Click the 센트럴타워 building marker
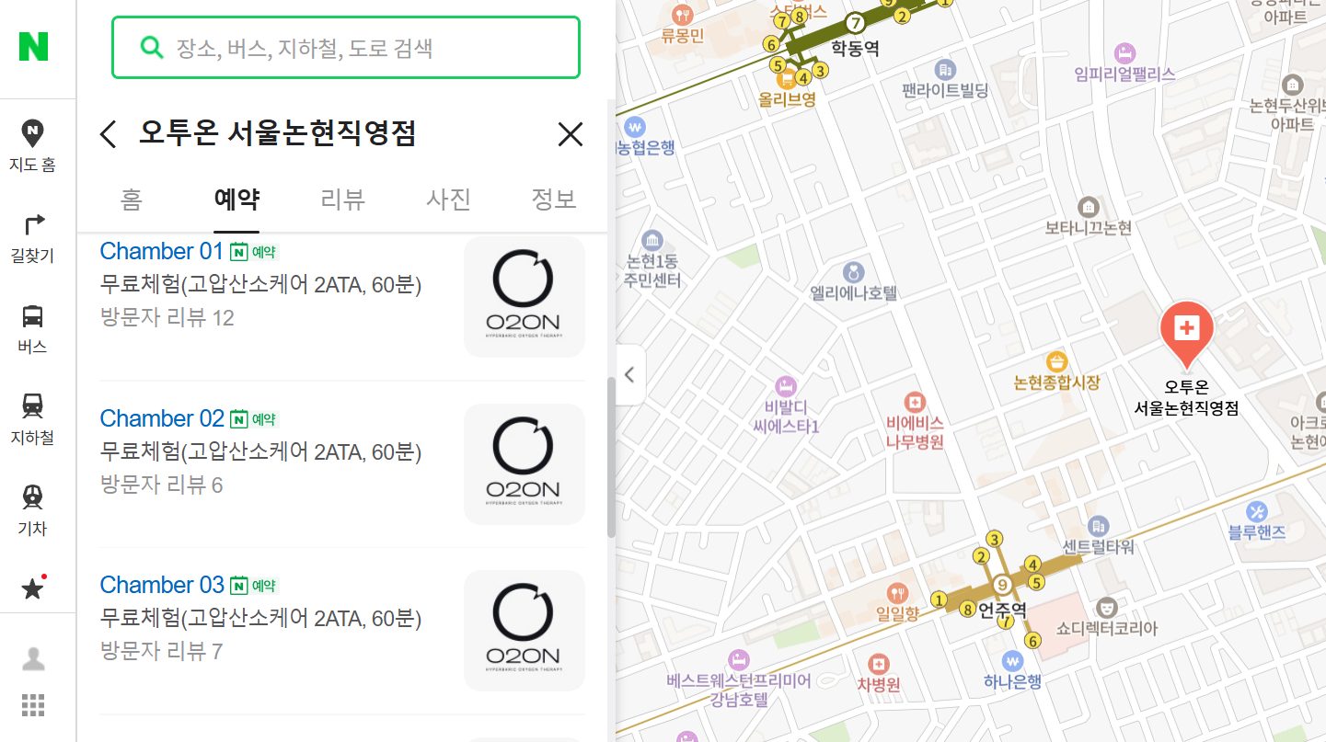1326x742 pixels. pyautogui.click(x=1098, y=526)
